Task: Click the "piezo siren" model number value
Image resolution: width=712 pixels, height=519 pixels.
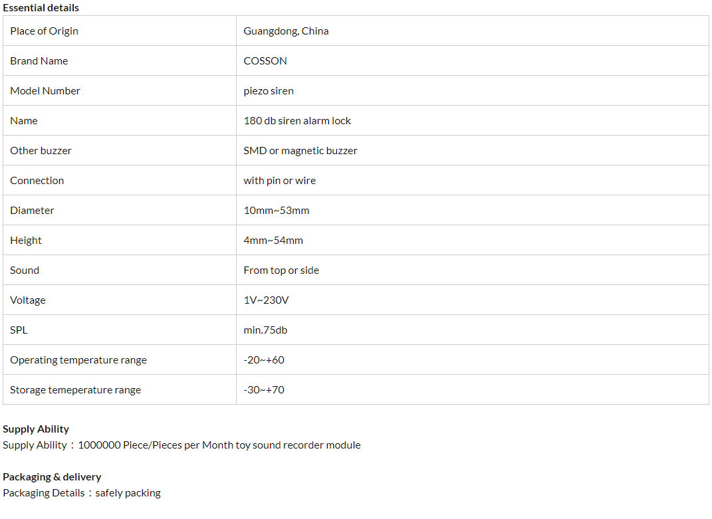Action: [x=269, y=91]
